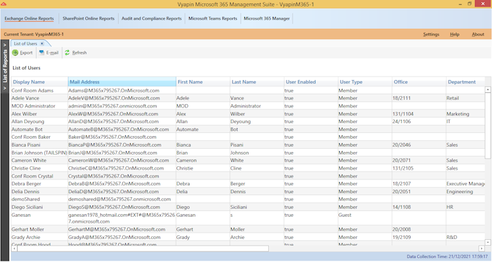Open Exchange Online Reports tab

tap(29, 18)
